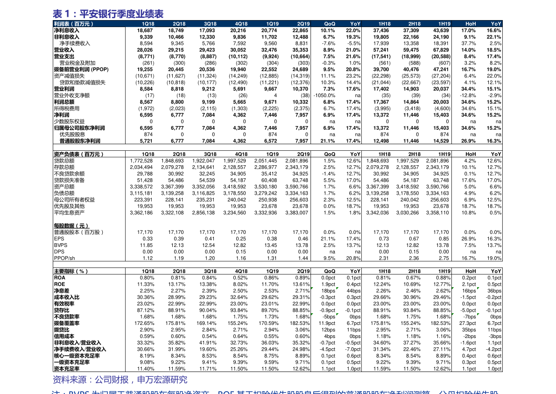Select the 净利息收入 row label

click(x=66, y=30)
